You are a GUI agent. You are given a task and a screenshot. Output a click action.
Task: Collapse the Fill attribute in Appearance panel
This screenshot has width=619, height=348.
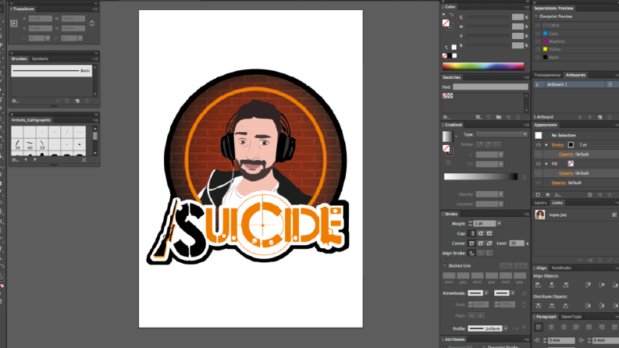[546, 164]
